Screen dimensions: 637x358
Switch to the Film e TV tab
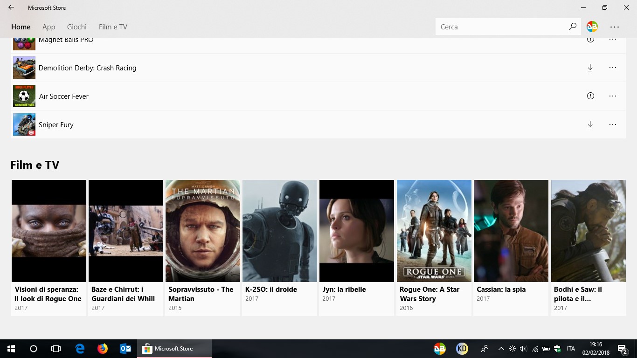point(113,27)
